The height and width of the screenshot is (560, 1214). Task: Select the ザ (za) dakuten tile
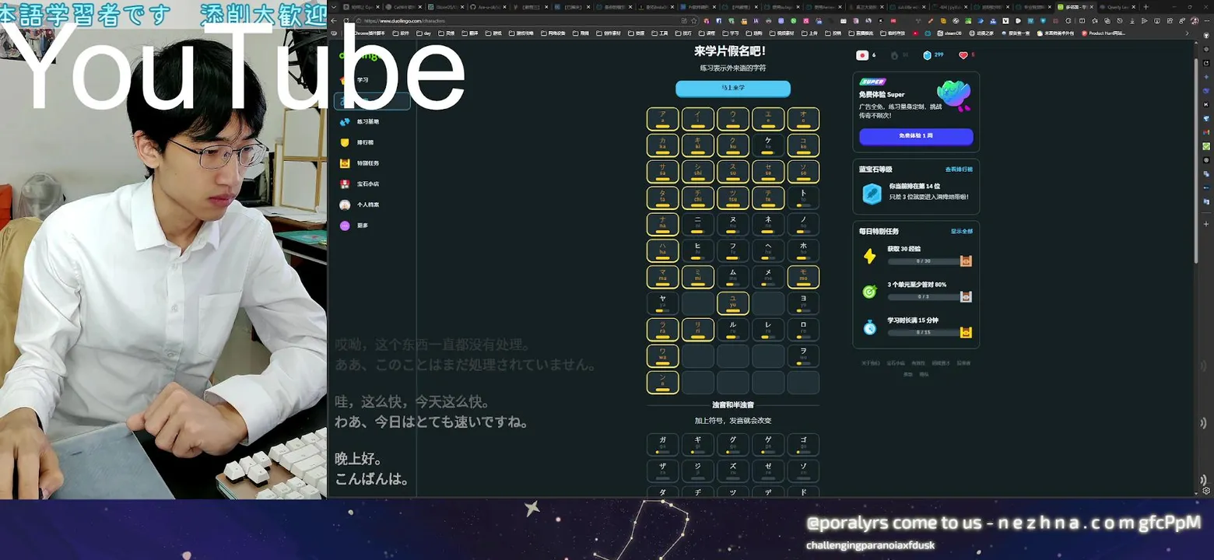662,471
